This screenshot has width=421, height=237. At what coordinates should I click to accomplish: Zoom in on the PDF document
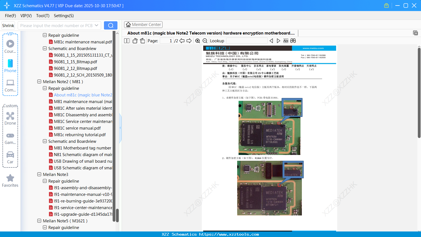[x=198, y=41]
